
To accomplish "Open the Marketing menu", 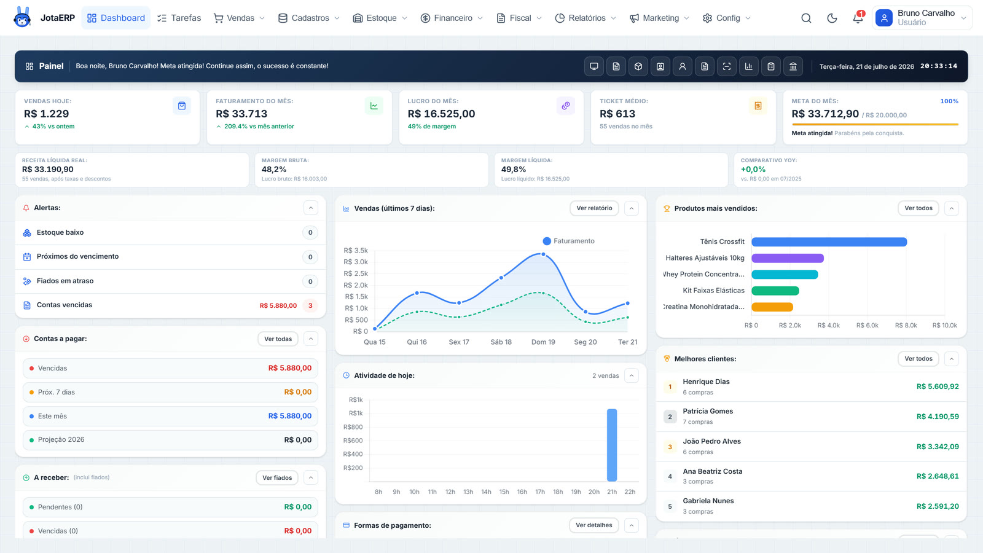I will click(x=659, y=18).
